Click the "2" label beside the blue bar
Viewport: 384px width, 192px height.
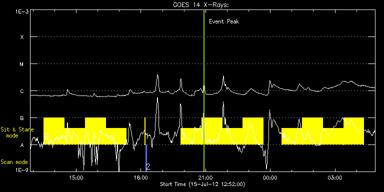[148, 166]
